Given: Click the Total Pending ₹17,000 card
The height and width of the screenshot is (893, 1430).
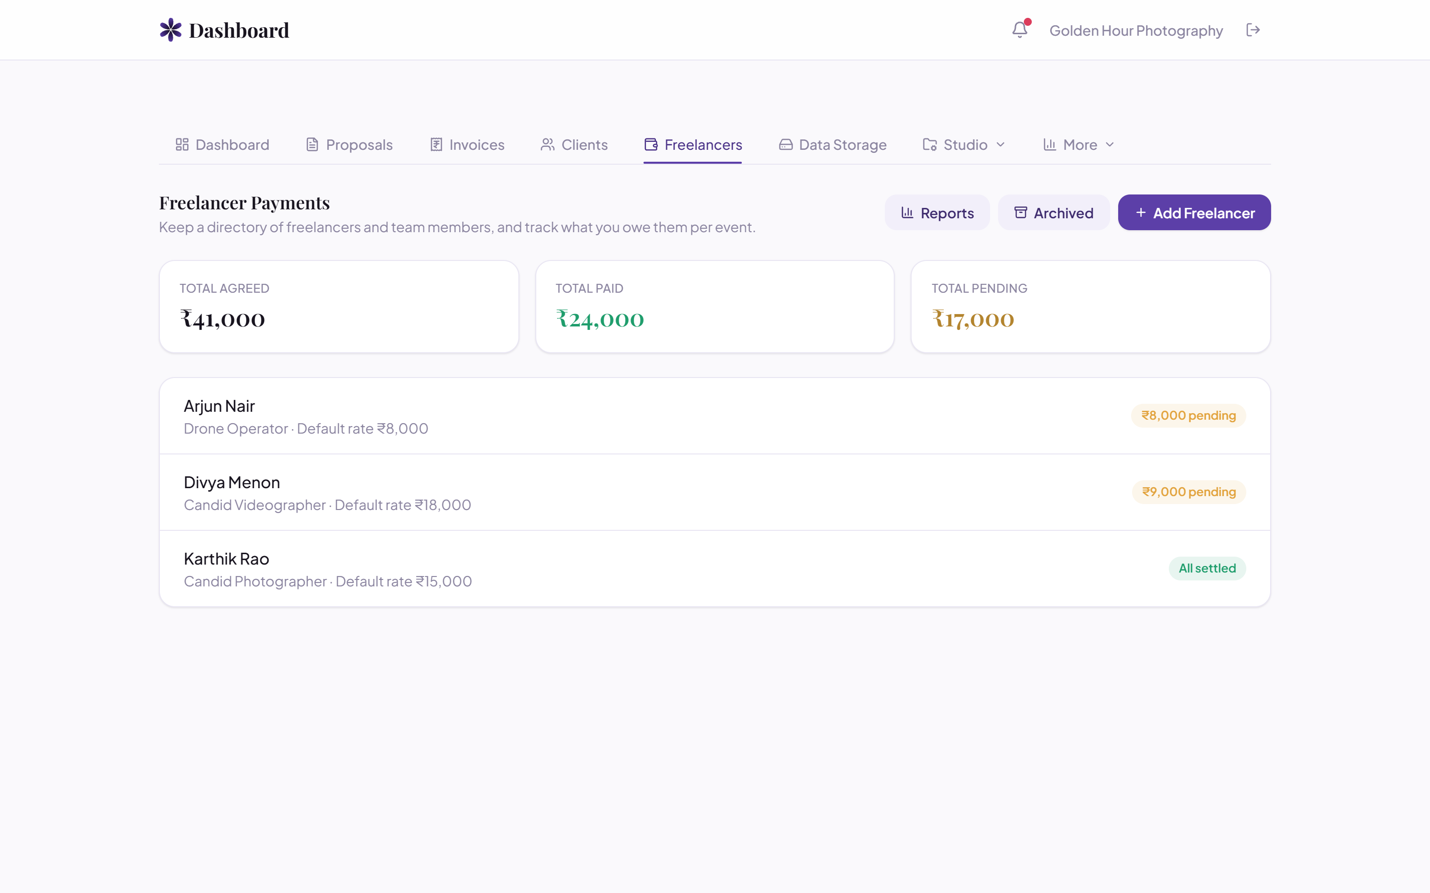Looking at the screenshot, I should coord(1091,307).
